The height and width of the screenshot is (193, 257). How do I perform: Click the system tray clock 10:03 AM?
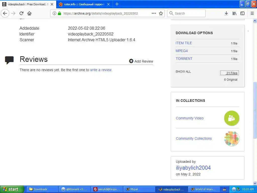pyautogui.click(x=248, y=189)
